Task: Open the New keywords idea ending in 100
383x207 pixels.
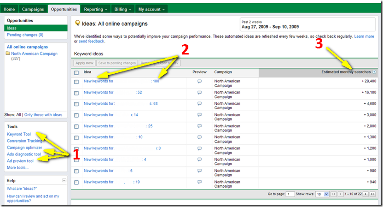Action: [122, 81]
